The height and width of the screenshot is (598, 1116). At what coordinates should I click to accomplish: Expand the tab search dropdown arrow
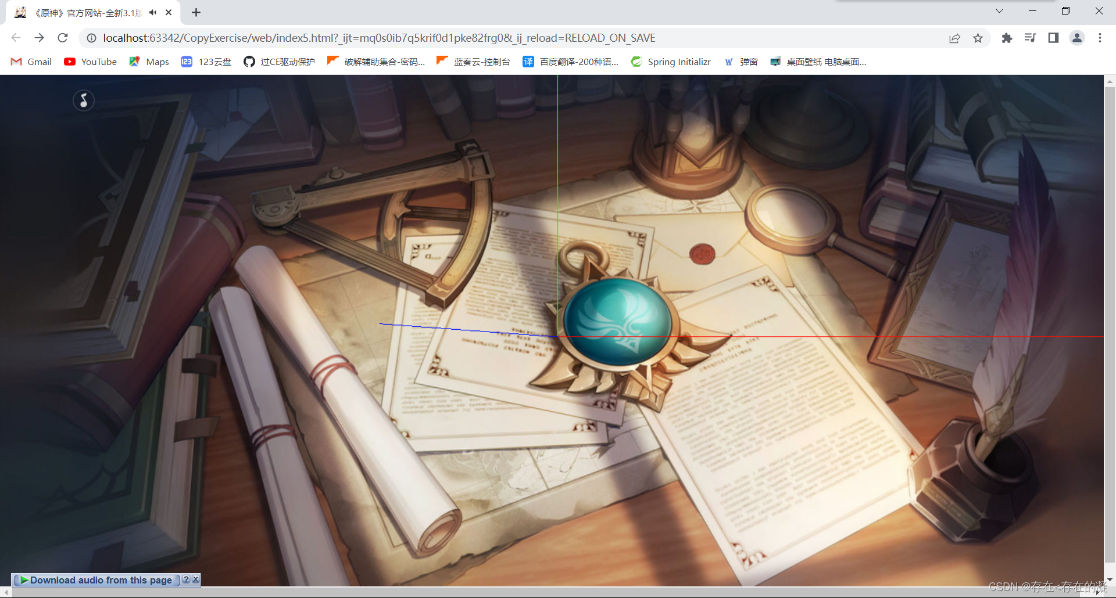pos(999,11)
